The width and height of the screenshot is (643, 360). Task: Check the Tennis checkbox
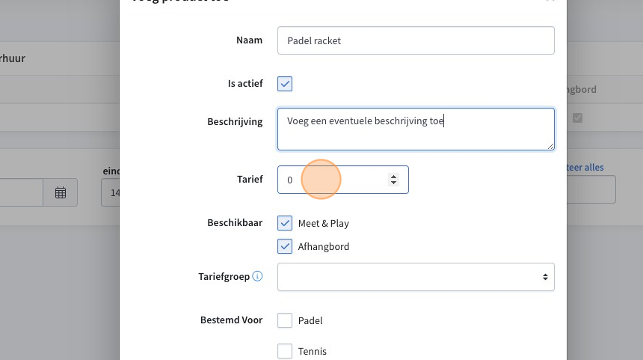[285, 351]
